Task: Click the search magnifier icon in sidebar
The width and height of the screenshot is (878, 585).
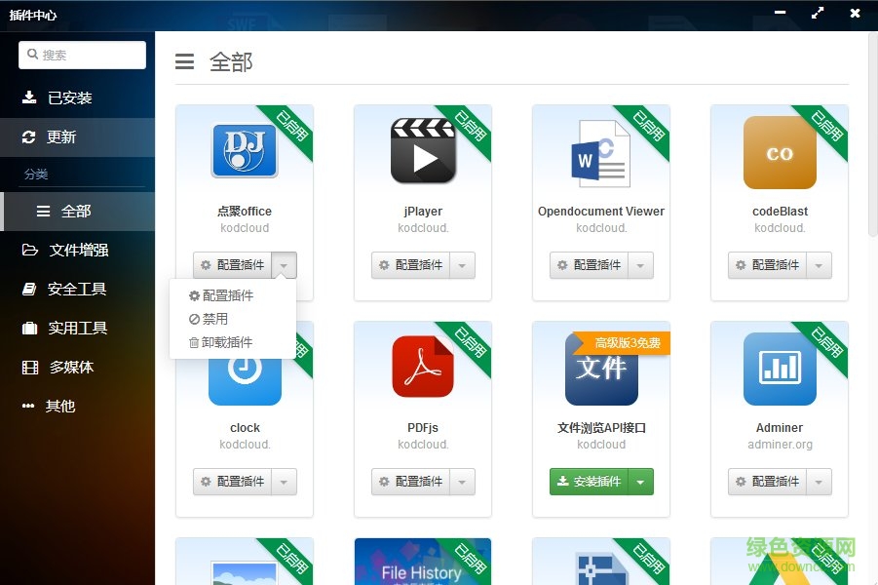Action: tap(33, 55)
